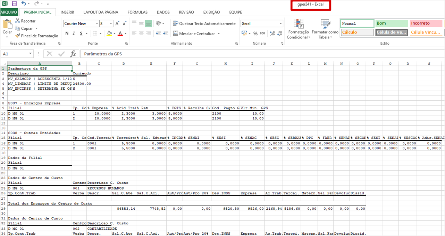Image resolution: width=445 pixels, height=236 pixels.
Task: Open text orientation options
Action: tap(160, 24)
